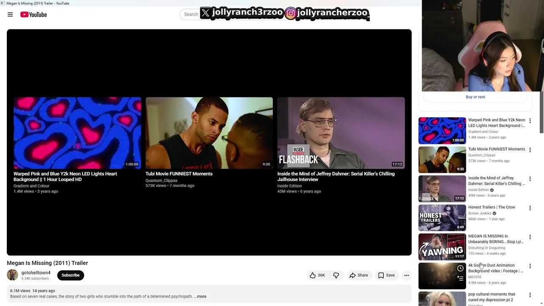Open sidebar thumbnail MEGAN IS MISSING Is Unbearably BORING
Viewport: 544px width, 306px height.
click(x=442, y=246)
